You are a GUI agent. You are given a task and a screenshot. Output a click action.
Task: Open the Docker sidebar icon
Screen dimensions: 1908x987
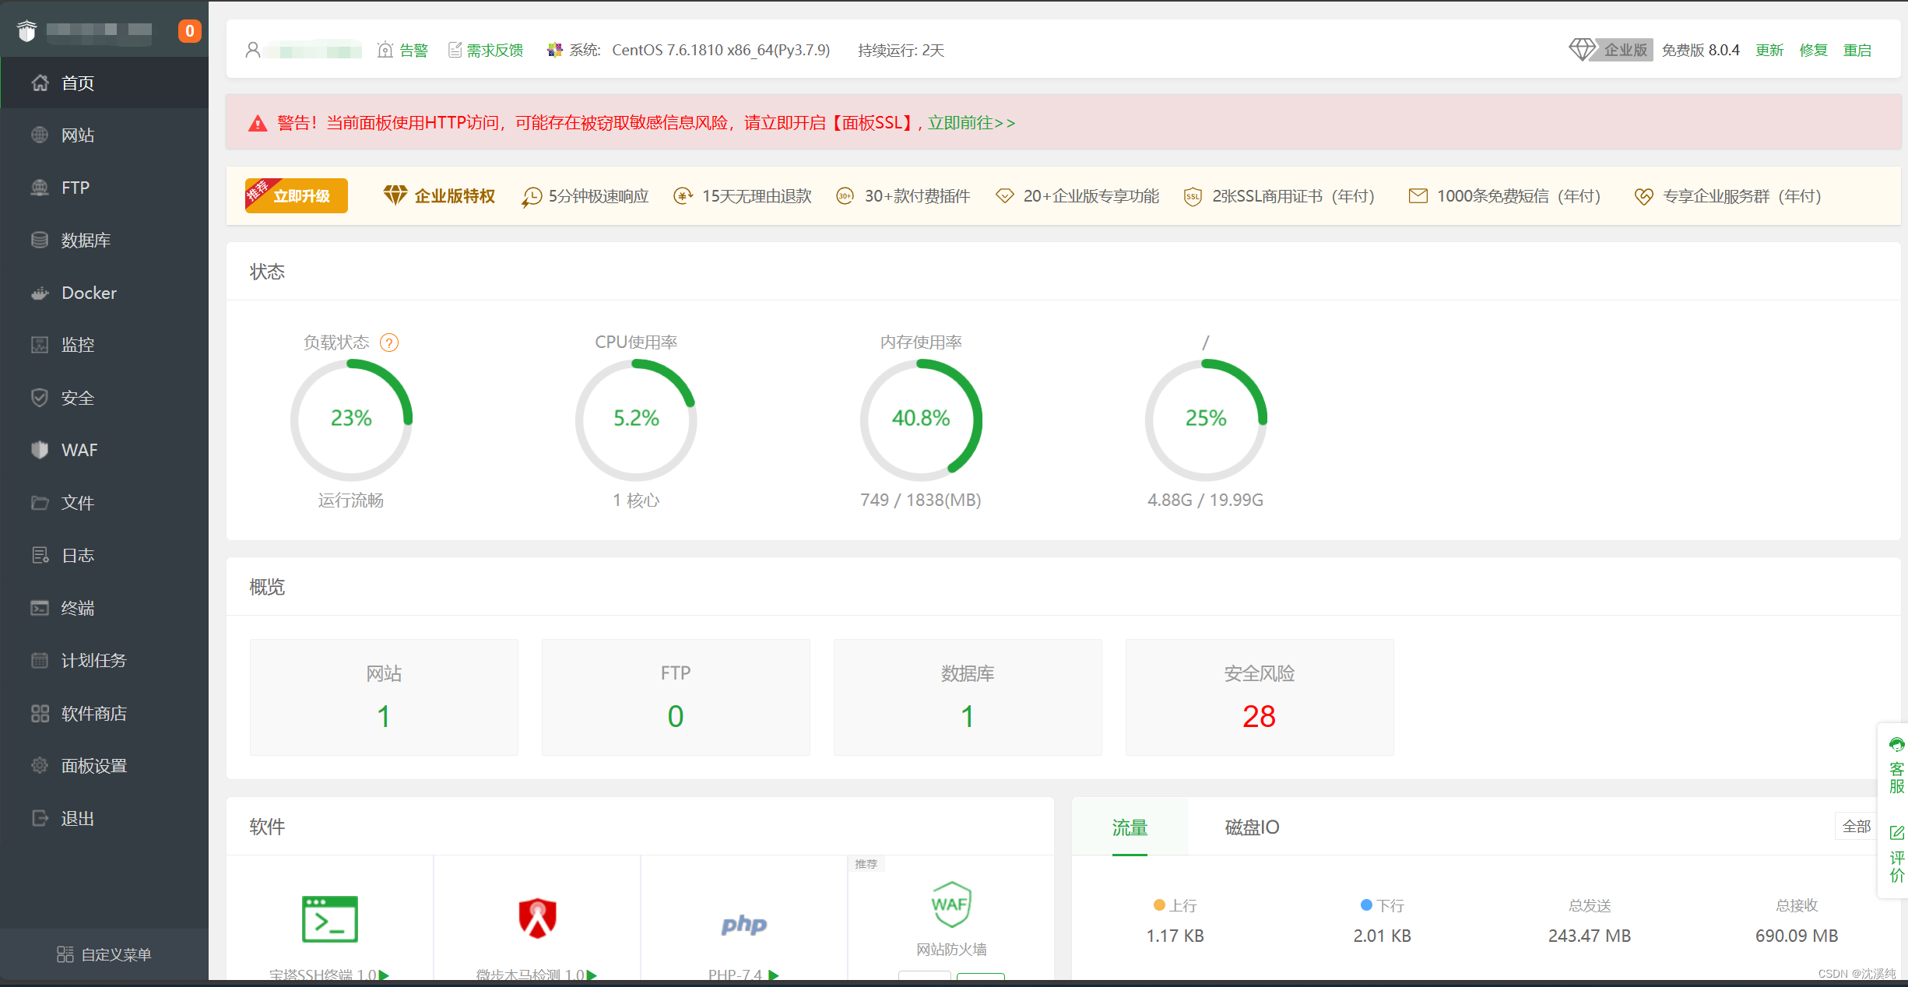(x=40, y=293)
